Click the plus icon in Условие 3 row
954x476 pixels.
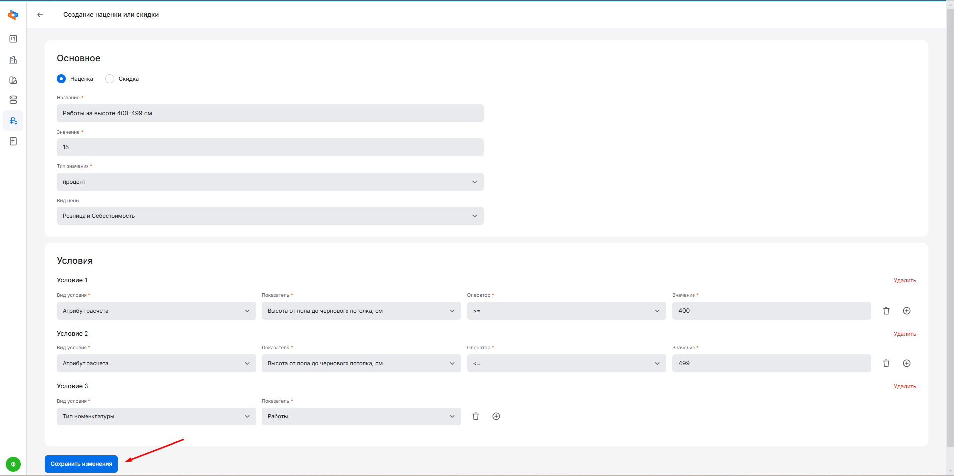pos(496,416)
